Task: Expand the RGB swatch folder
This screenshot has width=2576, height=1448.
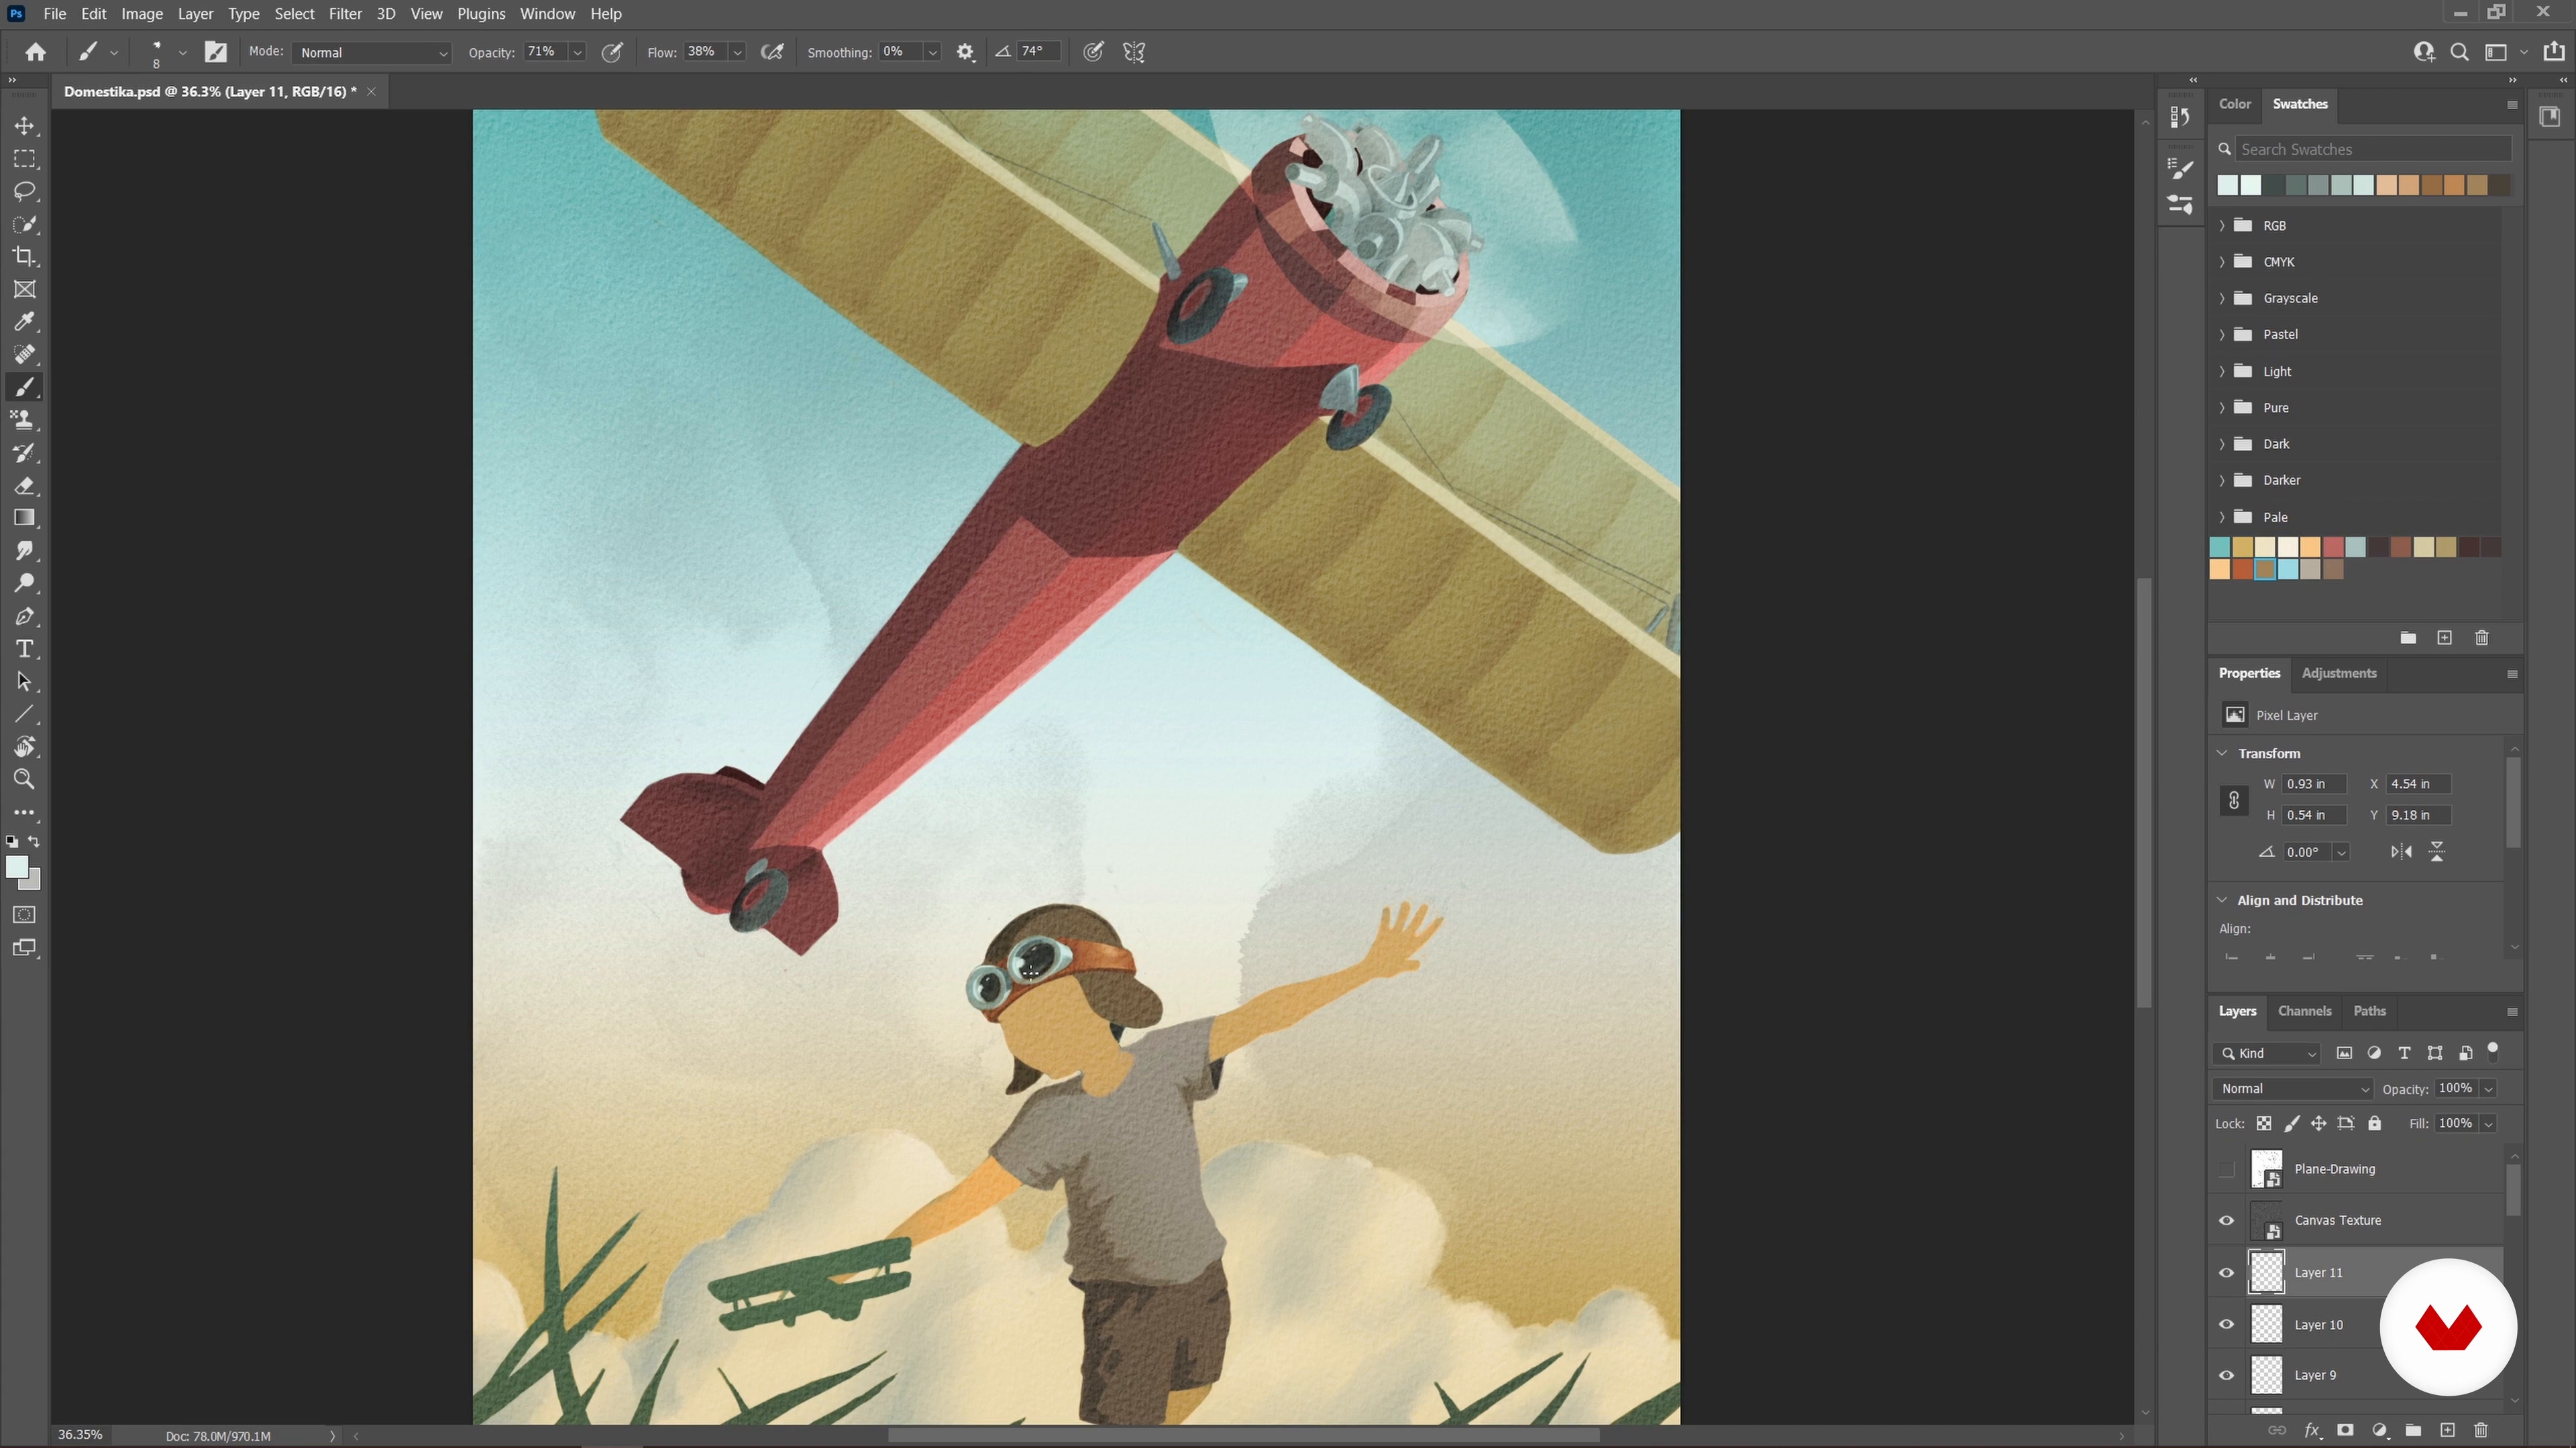Action: pos(2221,226)
